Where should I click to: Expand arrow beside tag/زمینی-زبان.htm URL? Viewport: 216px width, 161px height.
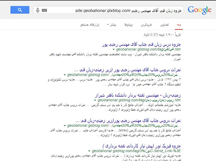tap(95, 100)
